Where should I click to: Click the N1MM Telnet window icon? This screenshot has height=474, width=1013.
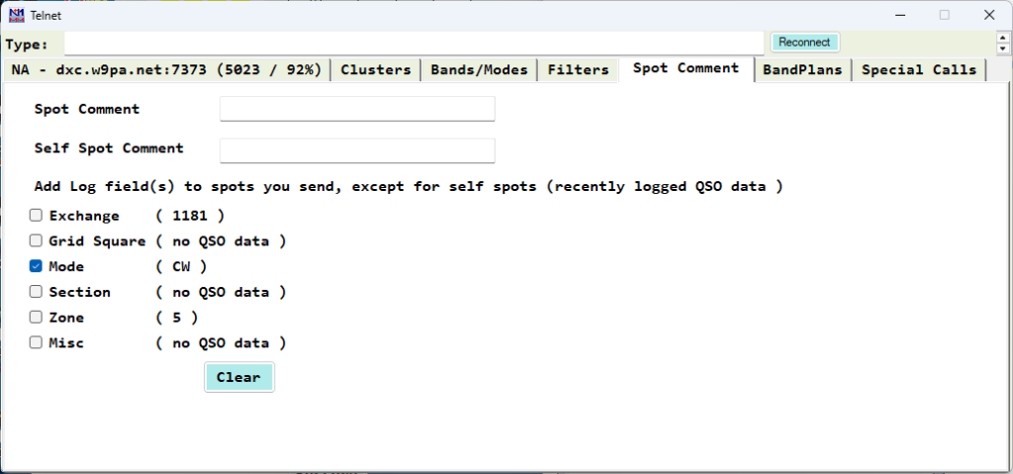point(16,15)
